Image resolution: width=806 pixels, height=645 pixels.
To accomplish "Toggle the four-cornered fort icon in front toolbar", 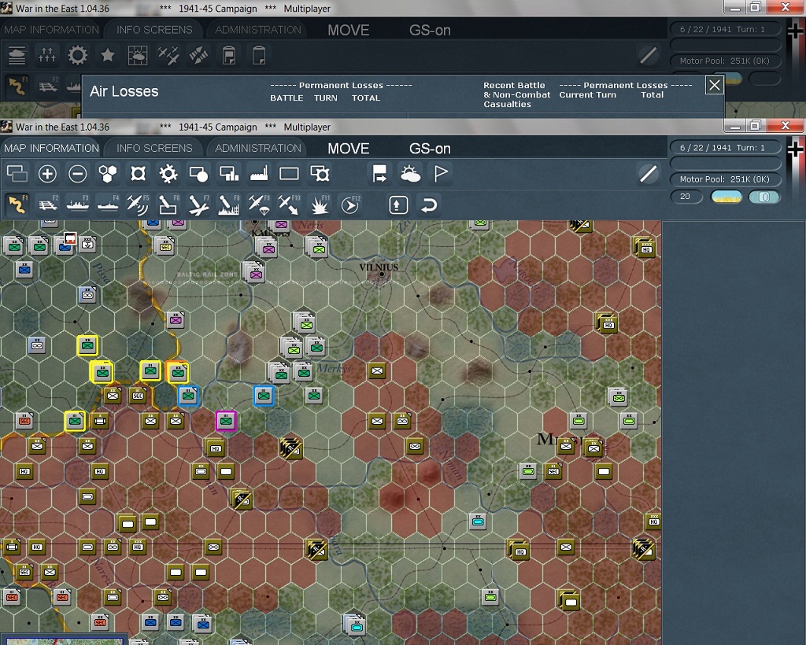I will pyautogui.click(x=138, y=174).
